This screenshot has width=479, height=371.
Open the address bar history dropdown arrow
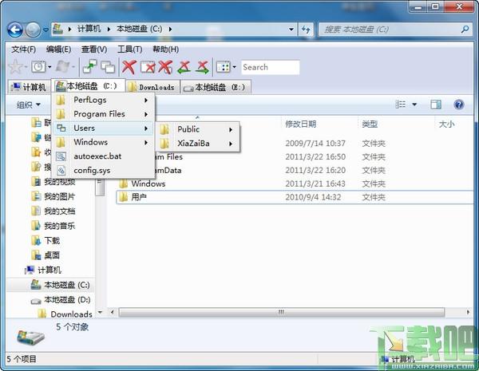tap(291, 30)
